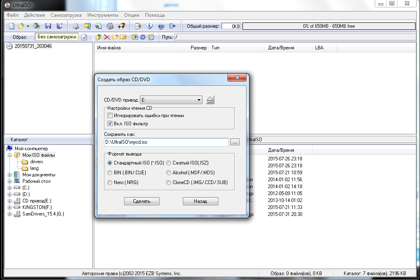Click the Назад button

pos(200,201)
